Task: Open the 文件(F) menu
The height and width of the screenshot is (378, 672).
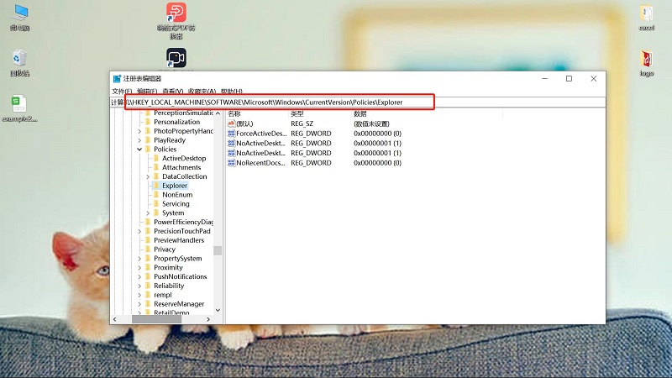Action: click(122, 92)
